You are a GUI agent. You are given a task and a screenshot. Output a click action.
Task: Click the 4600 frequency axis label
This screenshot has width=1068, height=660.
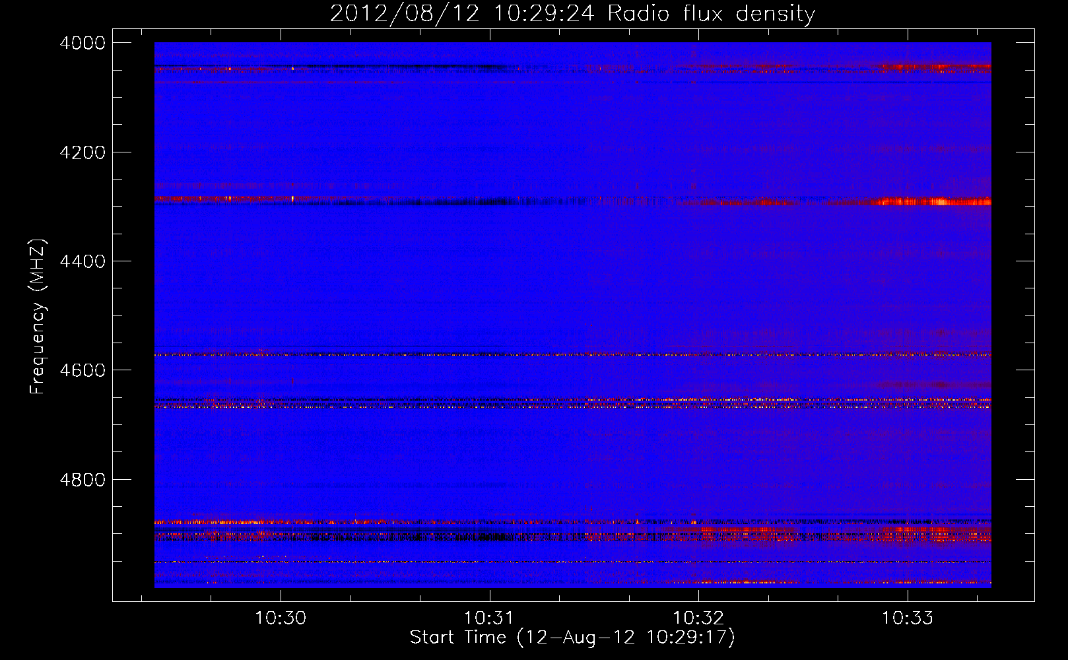coord(83,370)
